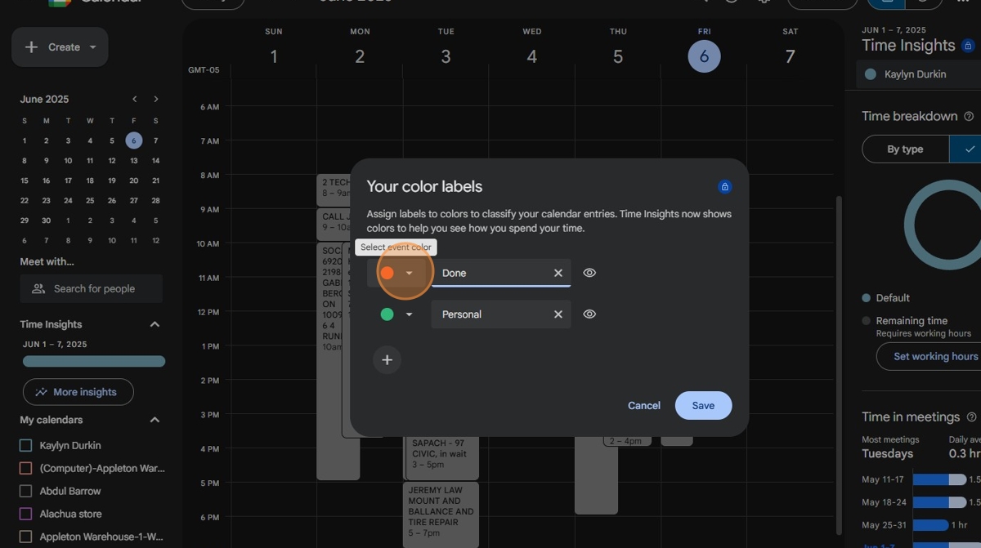Toggle the Alachua store calendar checkbox
Viewport: 981px width, 548px height.
(x=25, y=515)
